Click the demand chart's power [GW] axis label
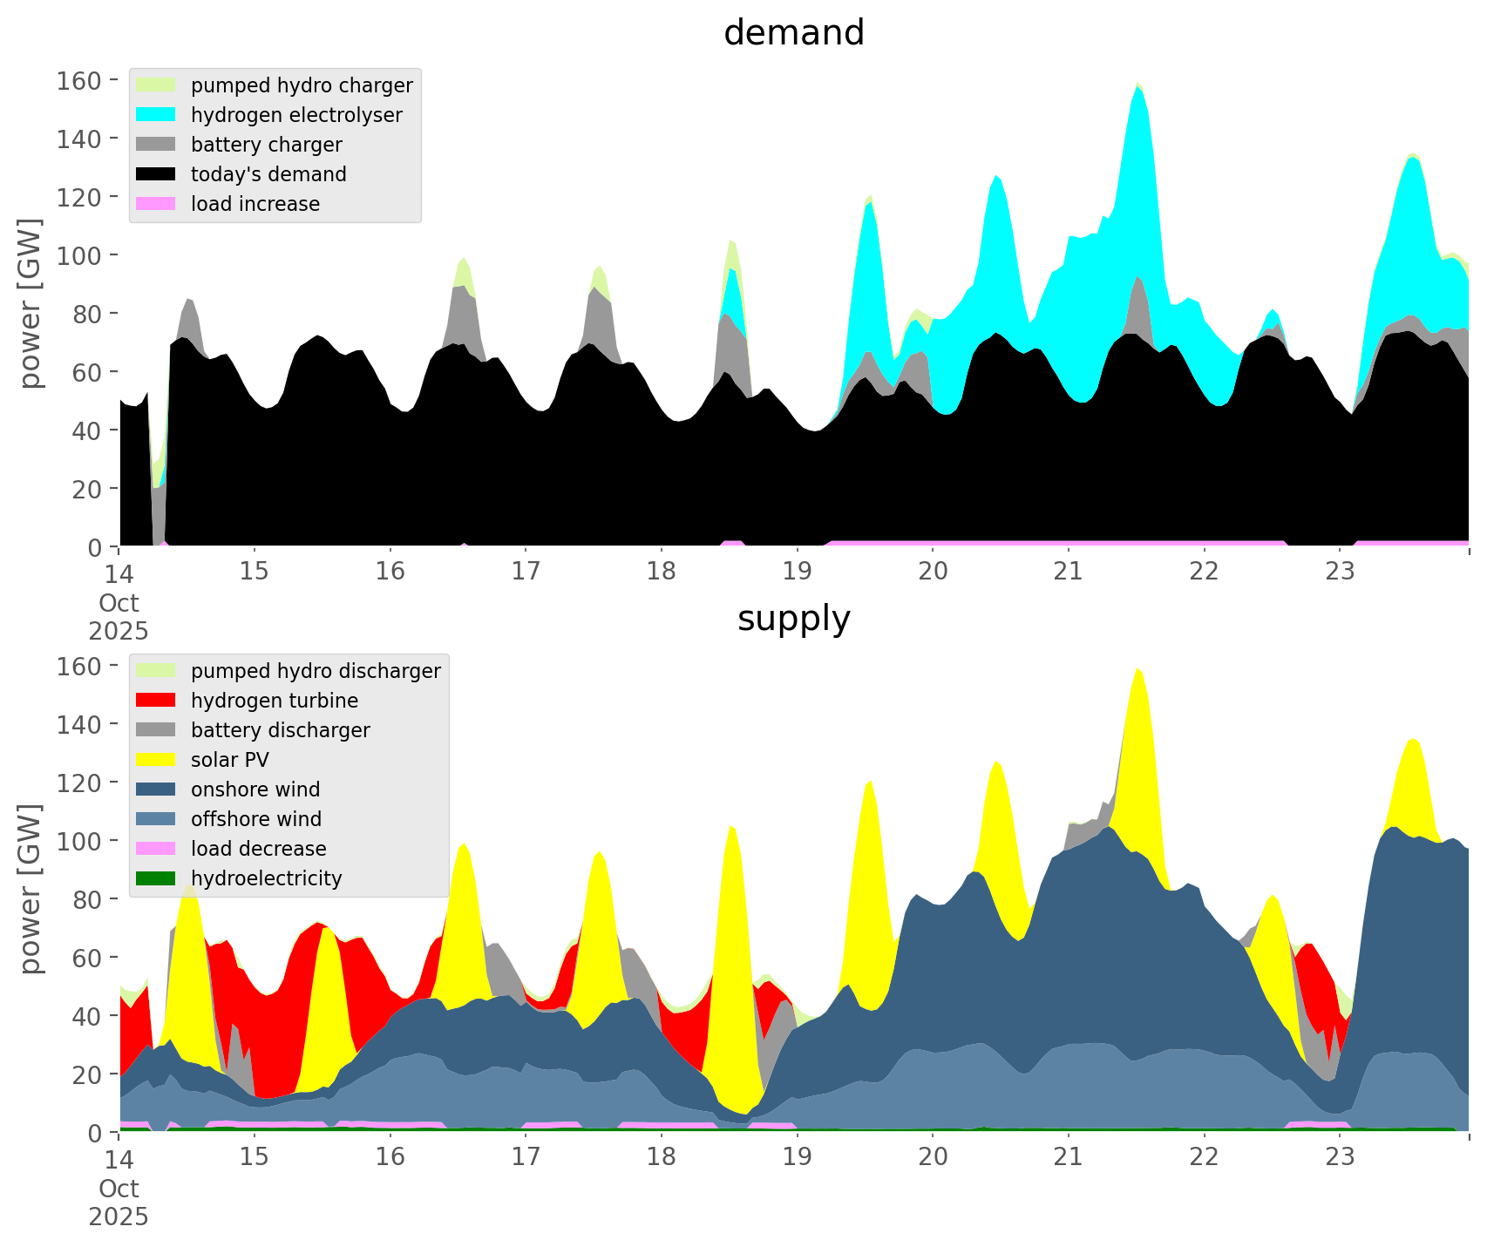This screenshot has width=1487, height=1247. (x=31, y=303)
